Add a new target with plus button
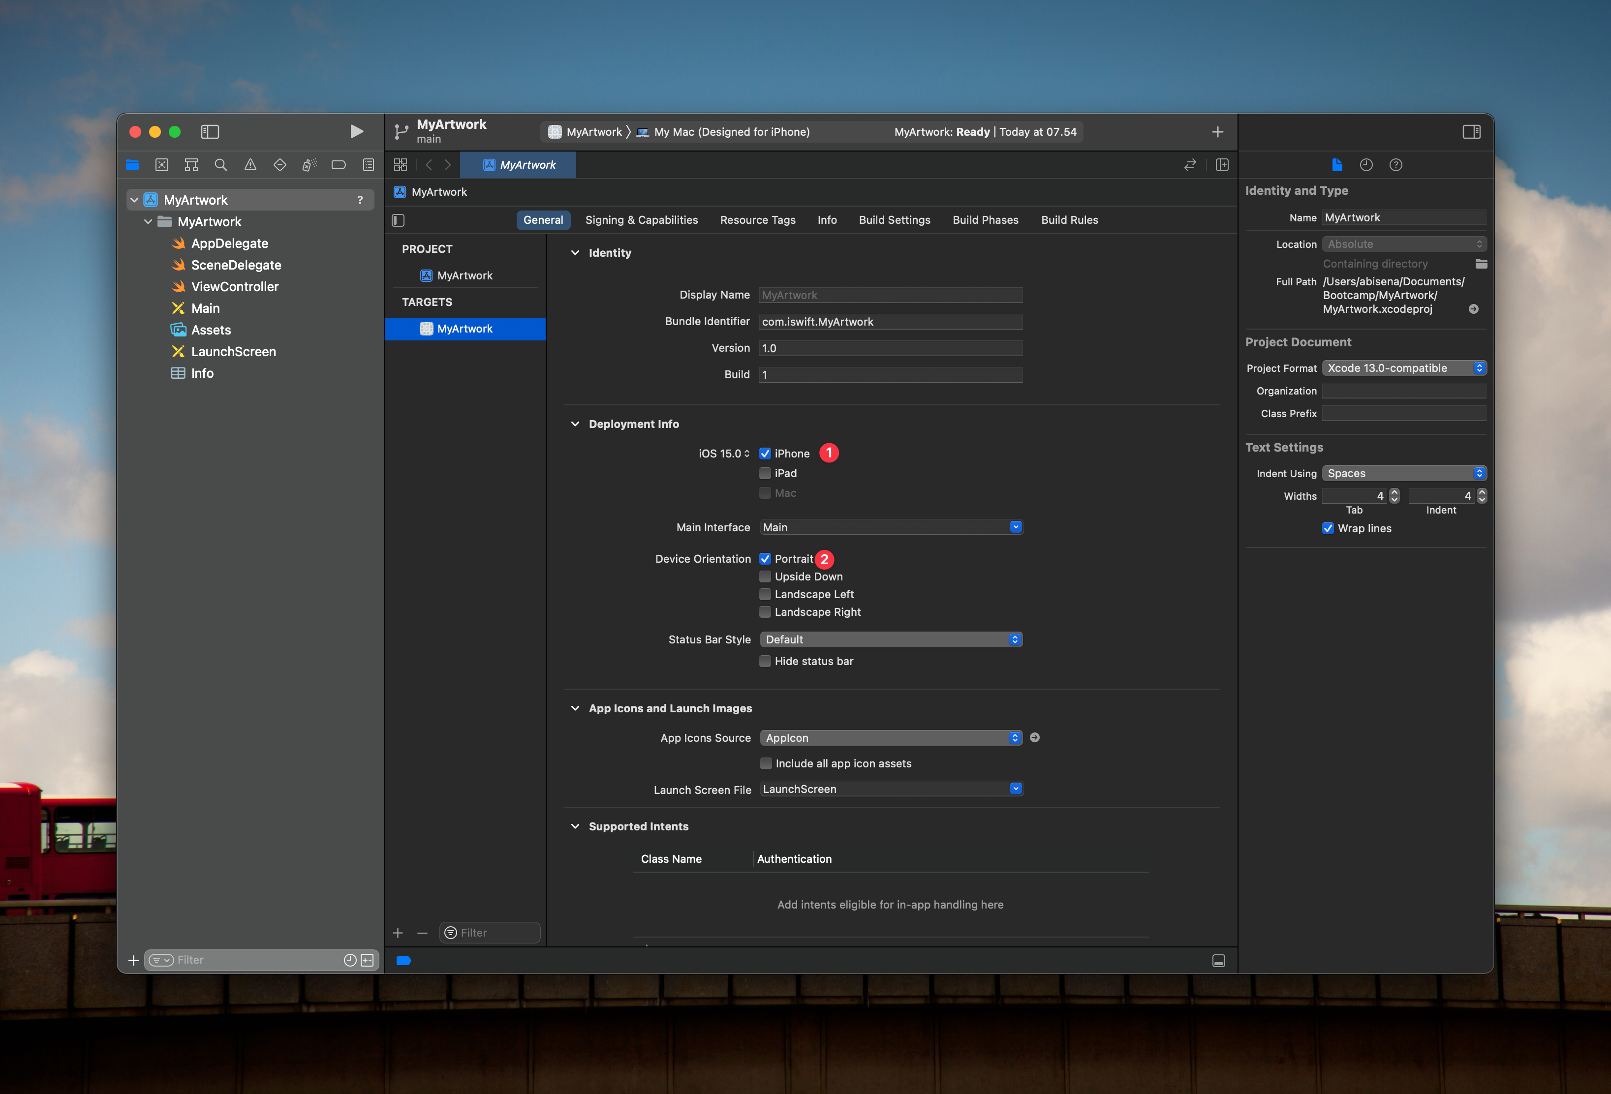The image size is (1611, 1094). pyautogui.click(x=398, y=933)
